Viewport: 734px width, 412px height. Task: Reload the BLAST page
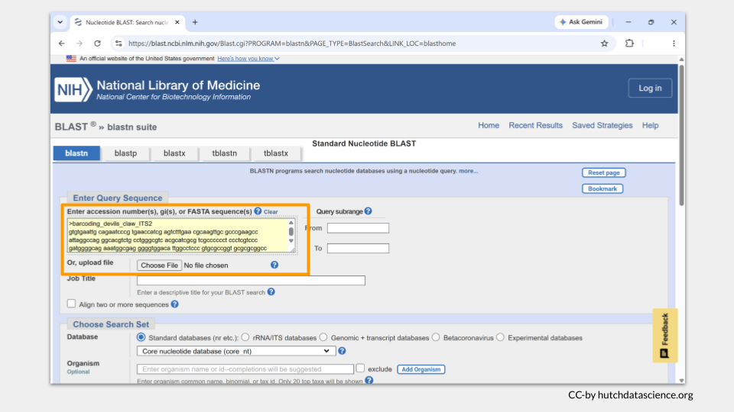click(97, 43)
